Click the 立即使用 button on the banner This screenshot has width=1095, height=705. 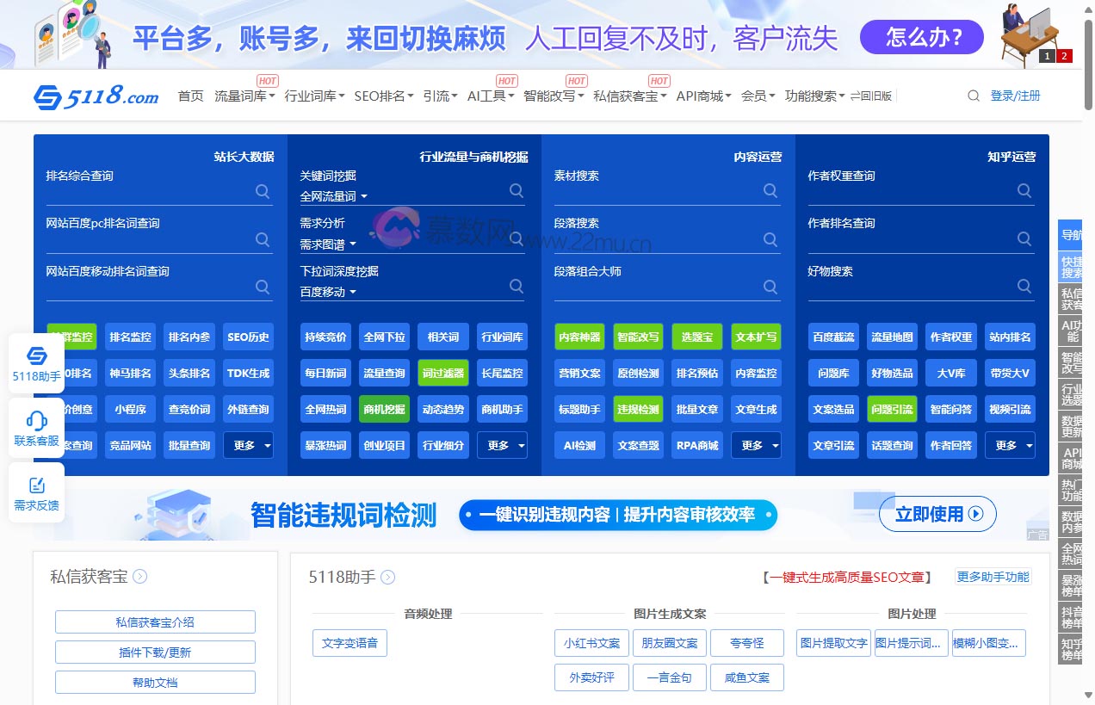937,514
